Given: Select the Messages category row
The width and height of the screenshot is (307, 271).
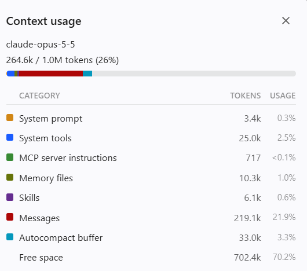Looking at the screenshot, I should click(x=151, y=218).
